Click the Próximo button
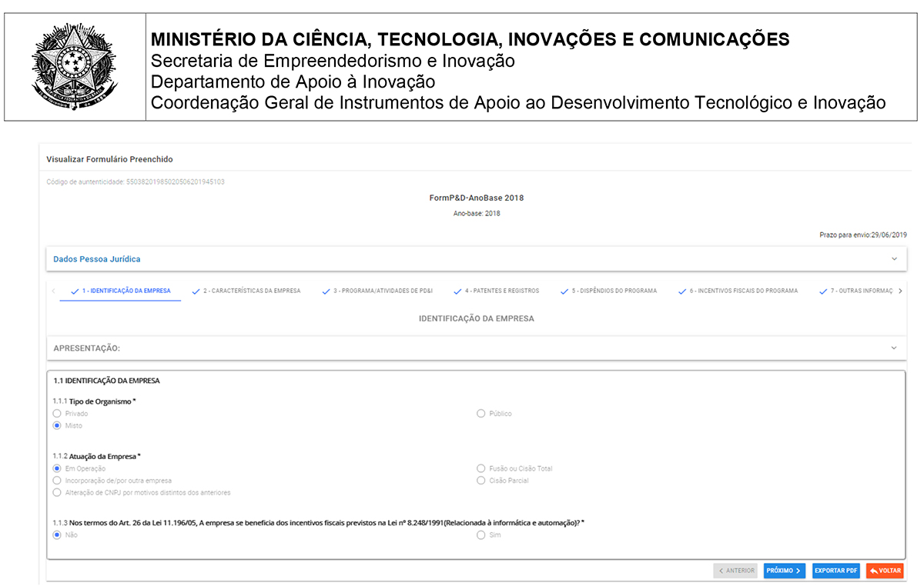Image resolution: width=924 pixels, height=586 pixels. tap(784, 571)
